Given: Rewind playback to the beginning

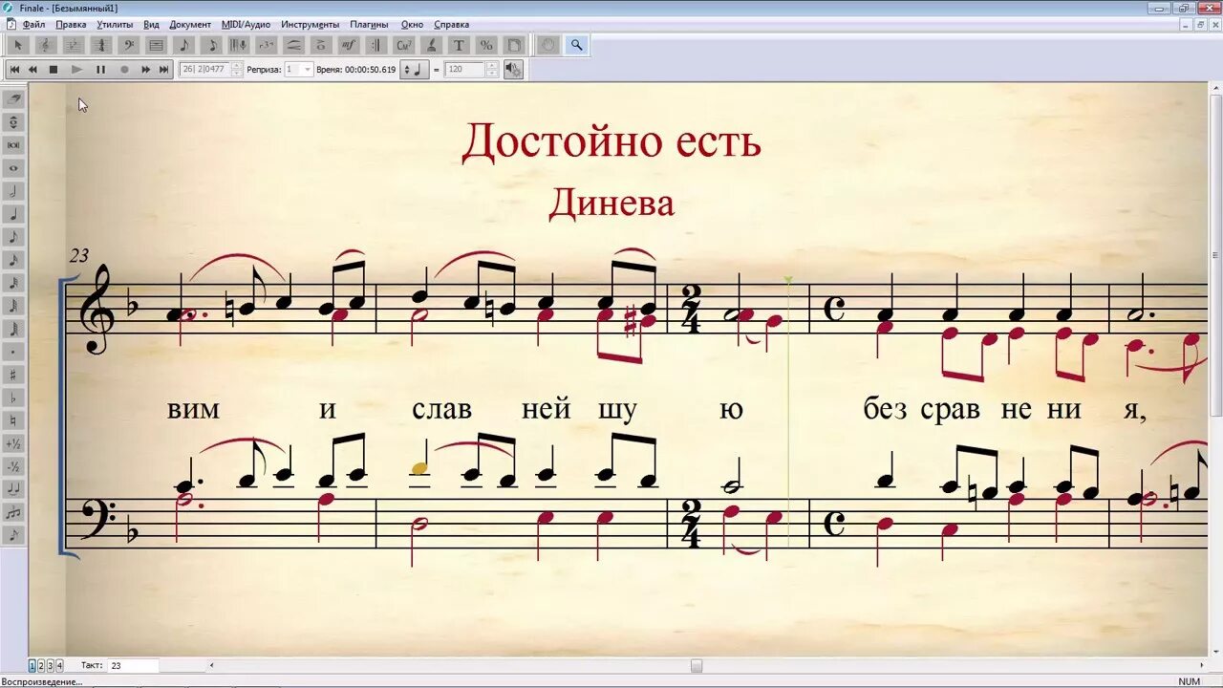Looking at the screenshot, I should point(14,70).
